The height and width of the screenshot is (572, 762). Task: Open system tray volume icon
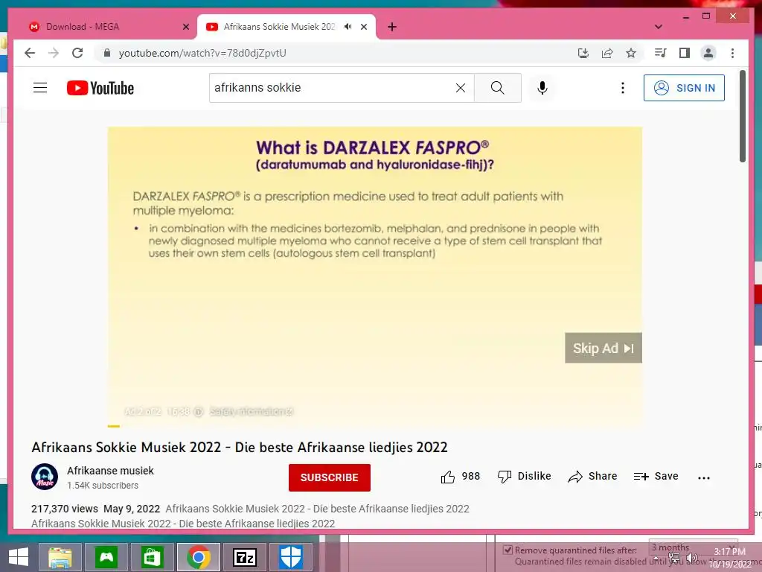pyautogui.click(x=692, y=559)
